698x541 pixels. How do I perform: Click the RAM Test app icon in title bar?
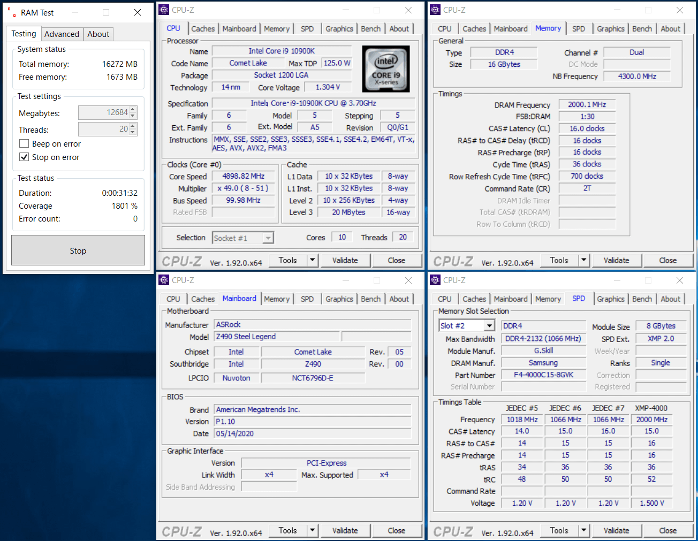coord(12,12)
